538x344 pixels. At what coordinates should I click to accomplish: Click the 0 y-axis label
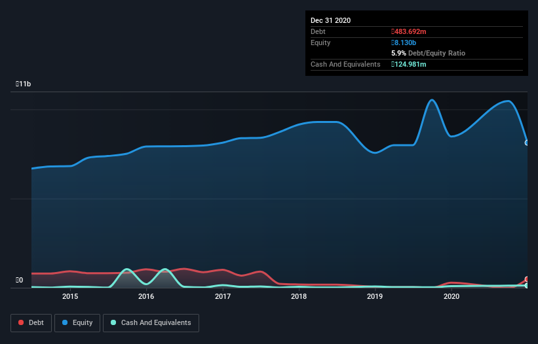click(19, 280)
